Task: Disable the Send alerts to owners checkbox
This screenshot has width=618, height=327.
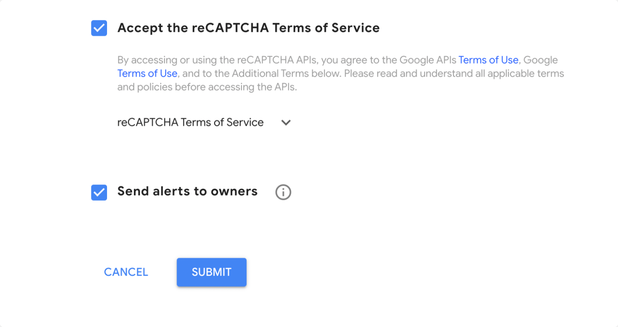Action: [99, 192]
